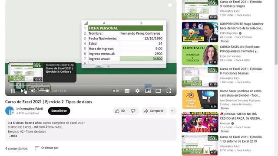Dislike the video with thumbs down
This screenshot has width=278, height=156.
coord(133,111)
